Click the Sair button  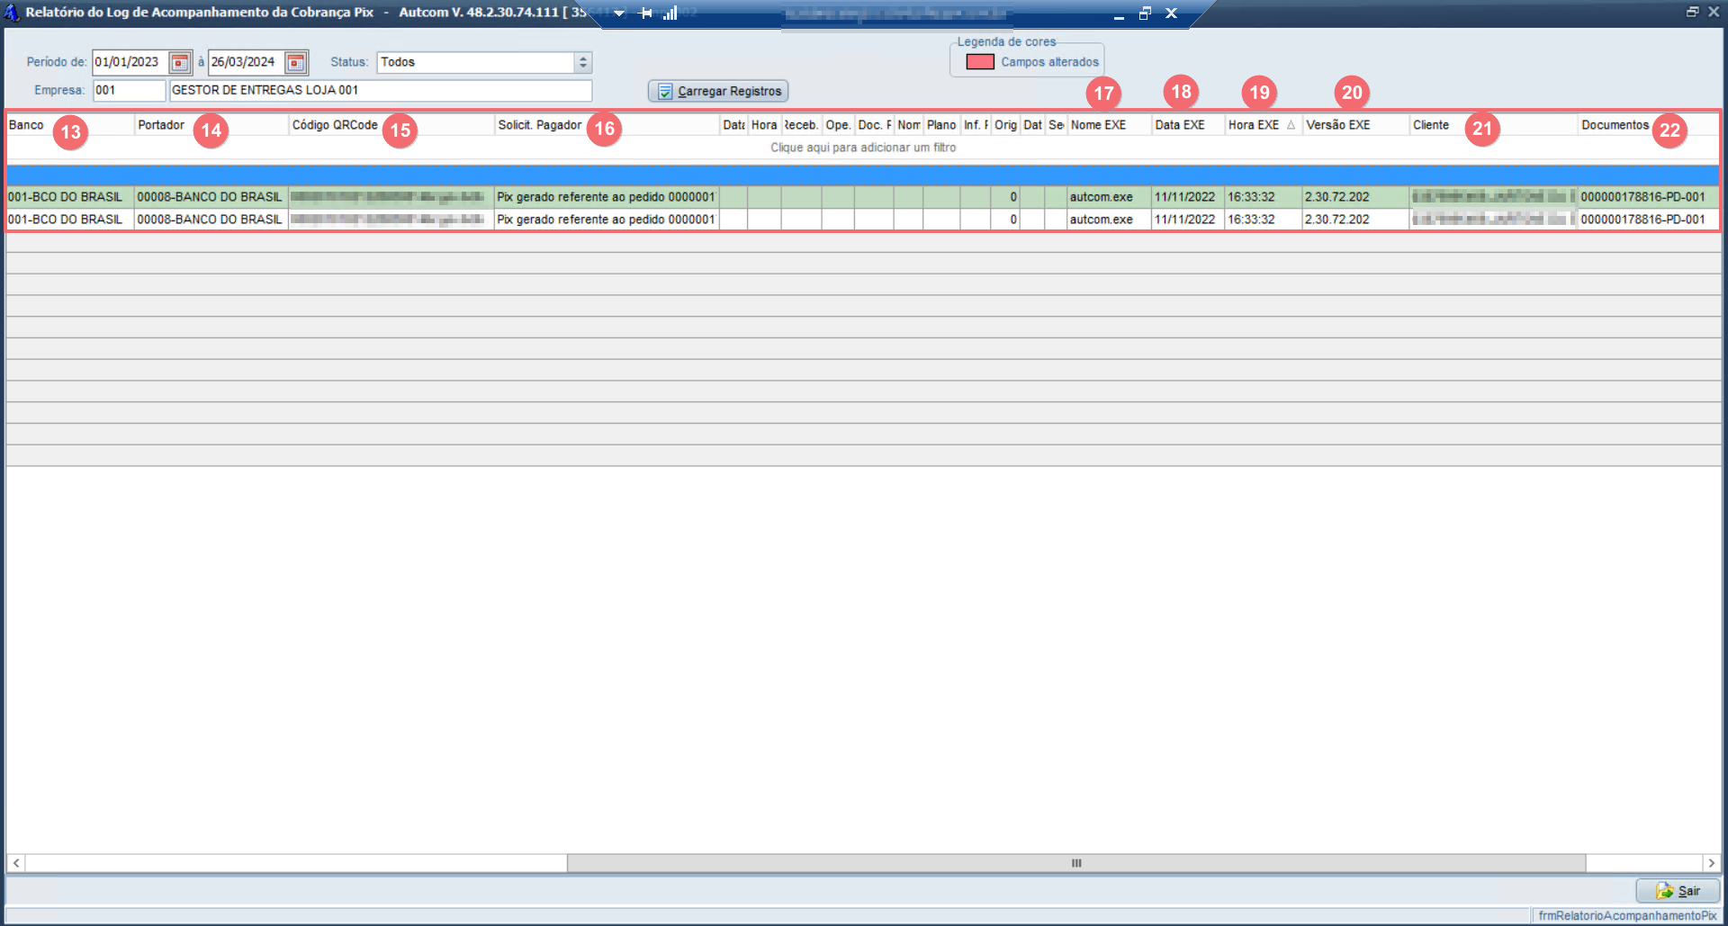pos(1678,891)
